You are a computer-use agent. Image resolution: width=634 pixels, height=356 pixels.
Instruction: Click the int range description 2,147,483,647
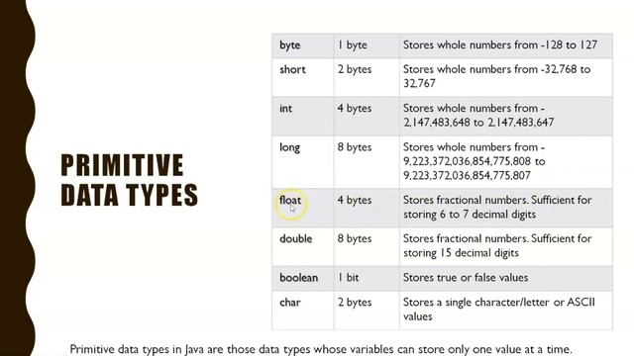coord(478,115)
